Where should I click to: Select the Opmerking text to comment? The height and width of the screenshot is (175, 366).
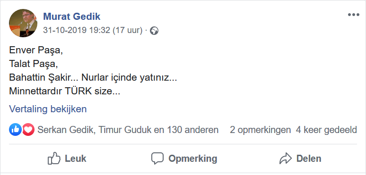coord(193,158)
